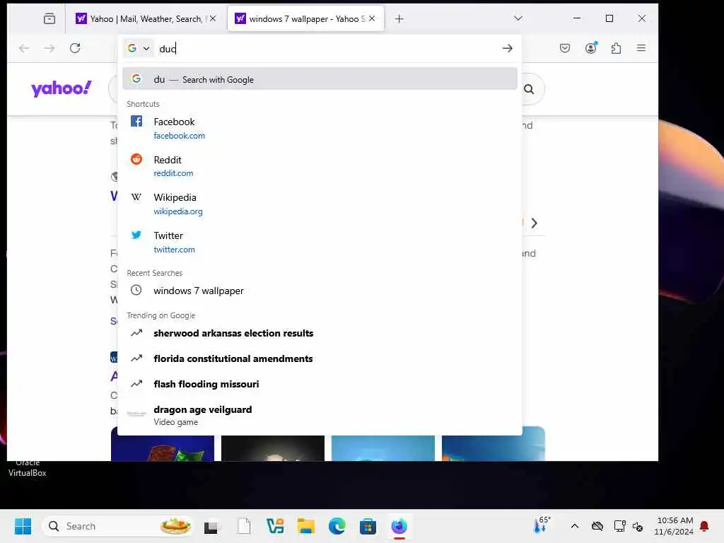
Task: Open Microsoft Edge from the taskbar
Action: point(337,526)
